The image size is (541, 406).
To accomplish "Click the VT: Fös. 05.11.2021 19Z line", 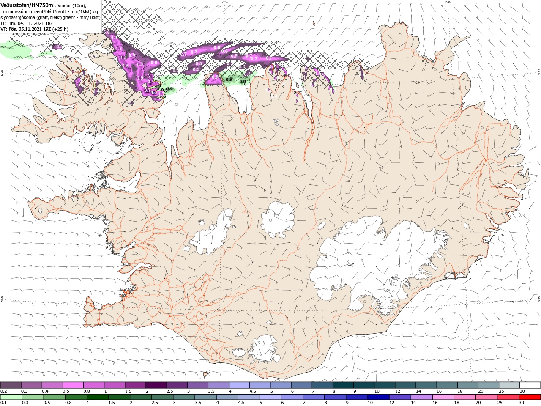I will tap(35, 29).
